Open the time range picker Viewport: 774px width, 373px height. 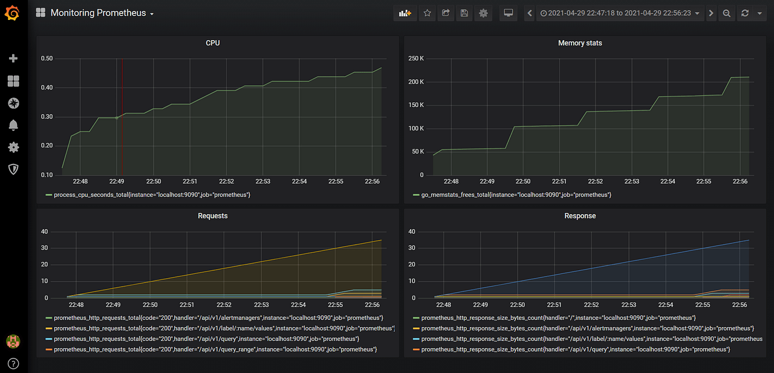click(x=620, y=13)
